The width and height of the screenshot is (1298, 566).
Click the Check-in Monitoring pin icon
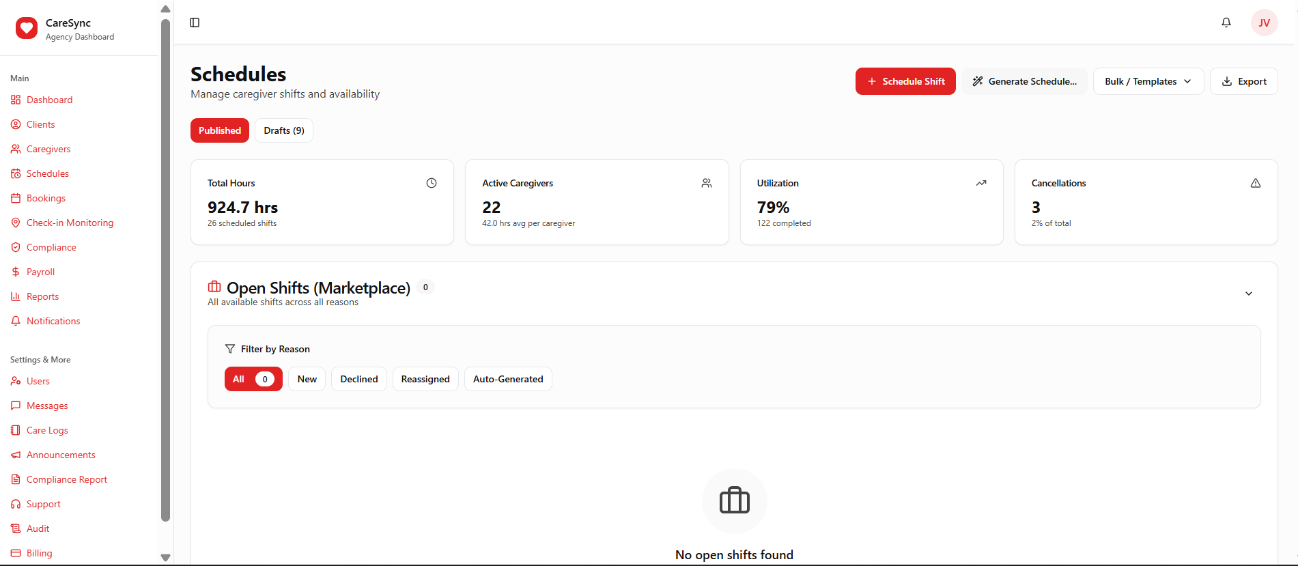pos(16,223)
